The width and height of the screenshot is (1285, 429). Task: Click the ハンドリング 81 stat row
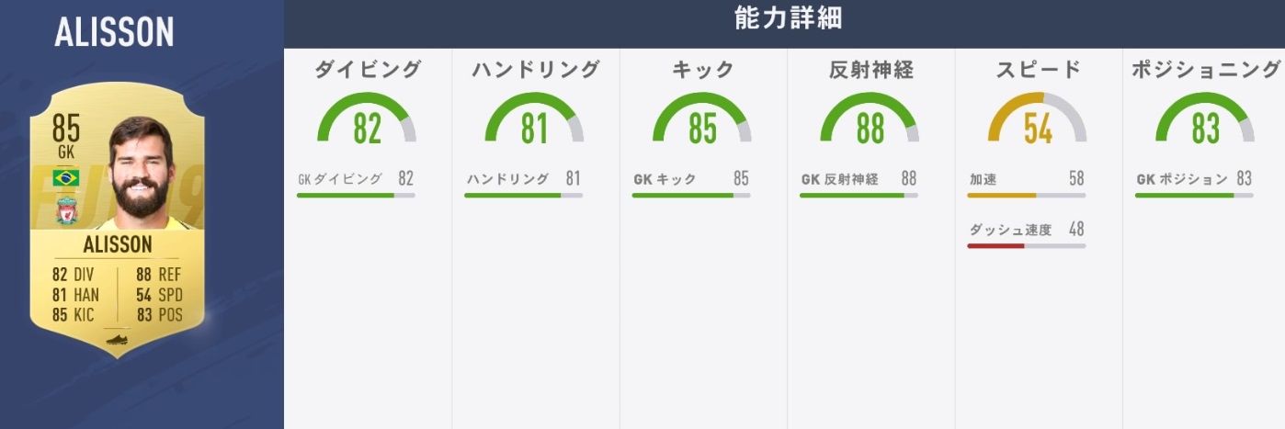pyautogui.click(x=523, y=180)
